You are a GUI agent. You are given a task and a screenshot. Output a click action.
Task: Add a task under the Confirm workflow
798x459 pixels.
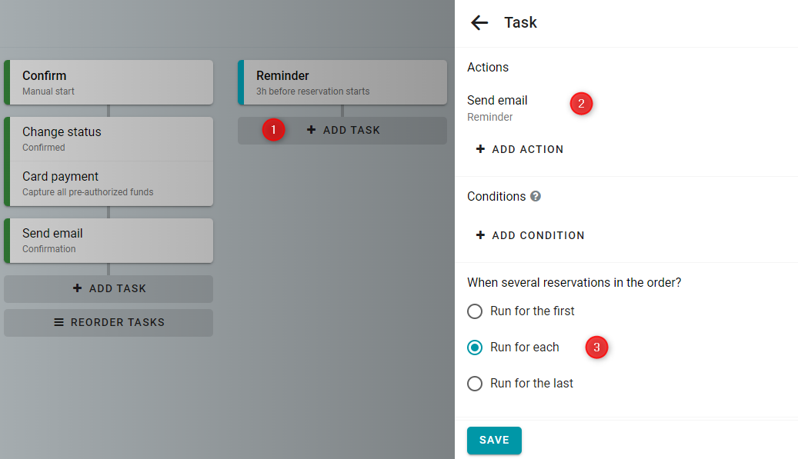click(109, 289)
